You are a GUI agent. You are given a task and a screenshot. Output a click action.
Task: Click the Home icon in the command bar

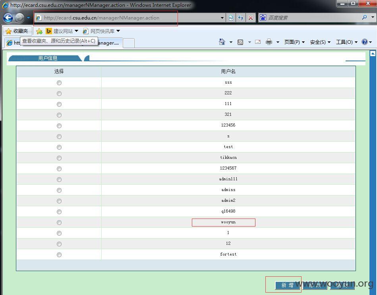[222, 42]
